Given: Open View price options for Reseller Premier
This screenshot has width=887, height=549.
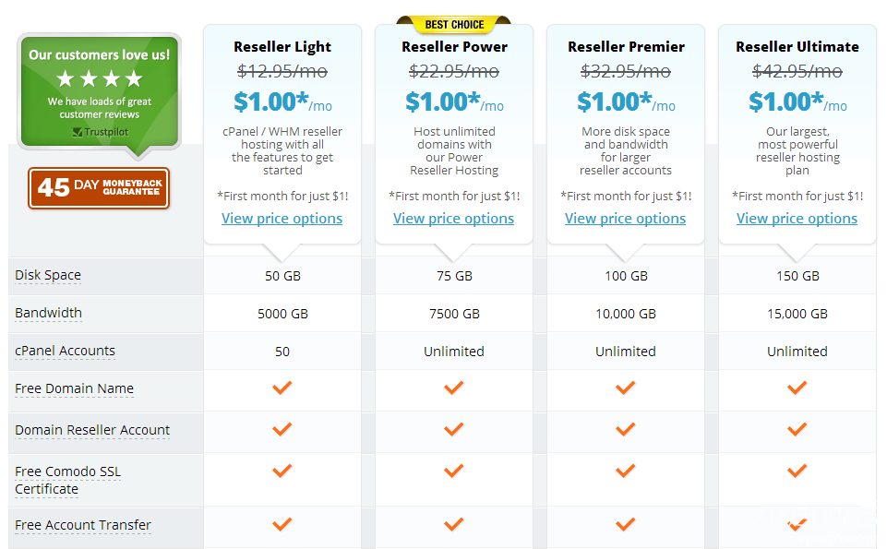Looking at the screenshot, I should (626, 219).
